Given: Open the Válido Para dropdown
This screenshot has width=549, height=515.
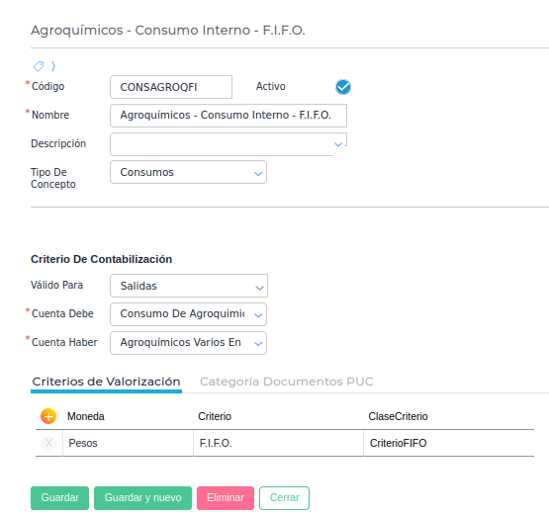Looking at the screenshot, I should pyautogui.click(x=189, y=286).
